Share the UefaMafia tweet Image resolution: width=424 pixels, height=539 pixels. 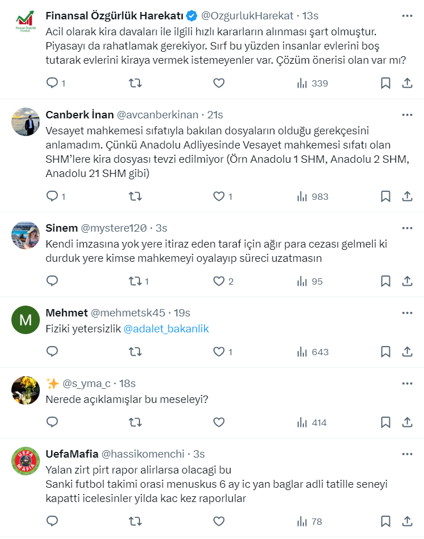click(x=407, y=521)
